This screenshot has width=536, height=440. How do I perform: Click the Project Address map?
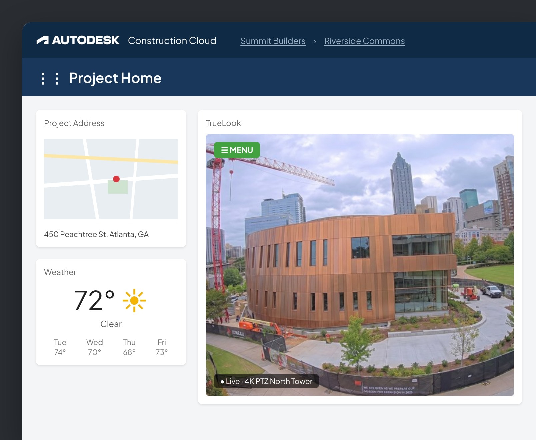[x=111, y=179]
